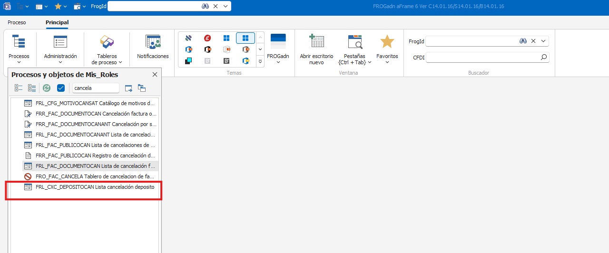Open the FROGadn color scheme swatch
The height and width of the screenshot is (253, 609).
(x=278, y=49)
